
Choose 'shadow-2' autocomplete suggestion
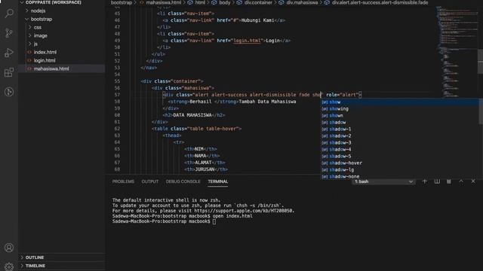400,135
